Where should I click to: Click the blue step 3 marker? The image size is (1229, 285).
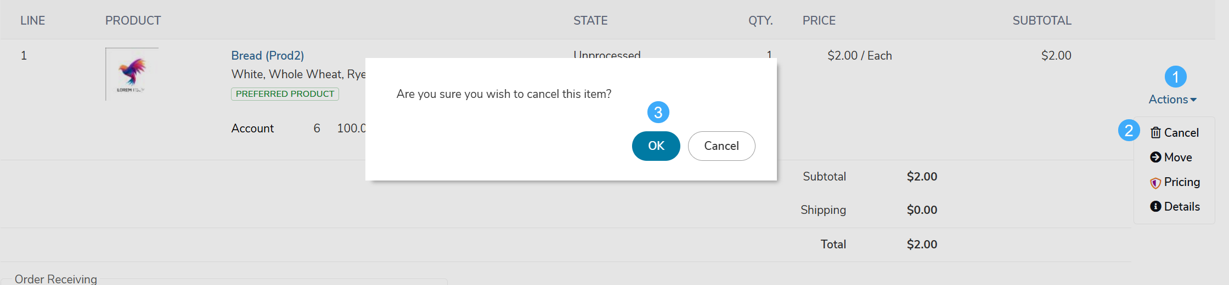(x=658, y=112)
